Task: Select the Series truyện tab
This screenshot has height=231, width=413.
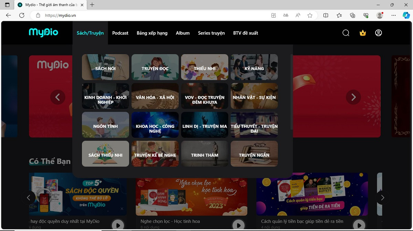Action: tap(211, 33)
